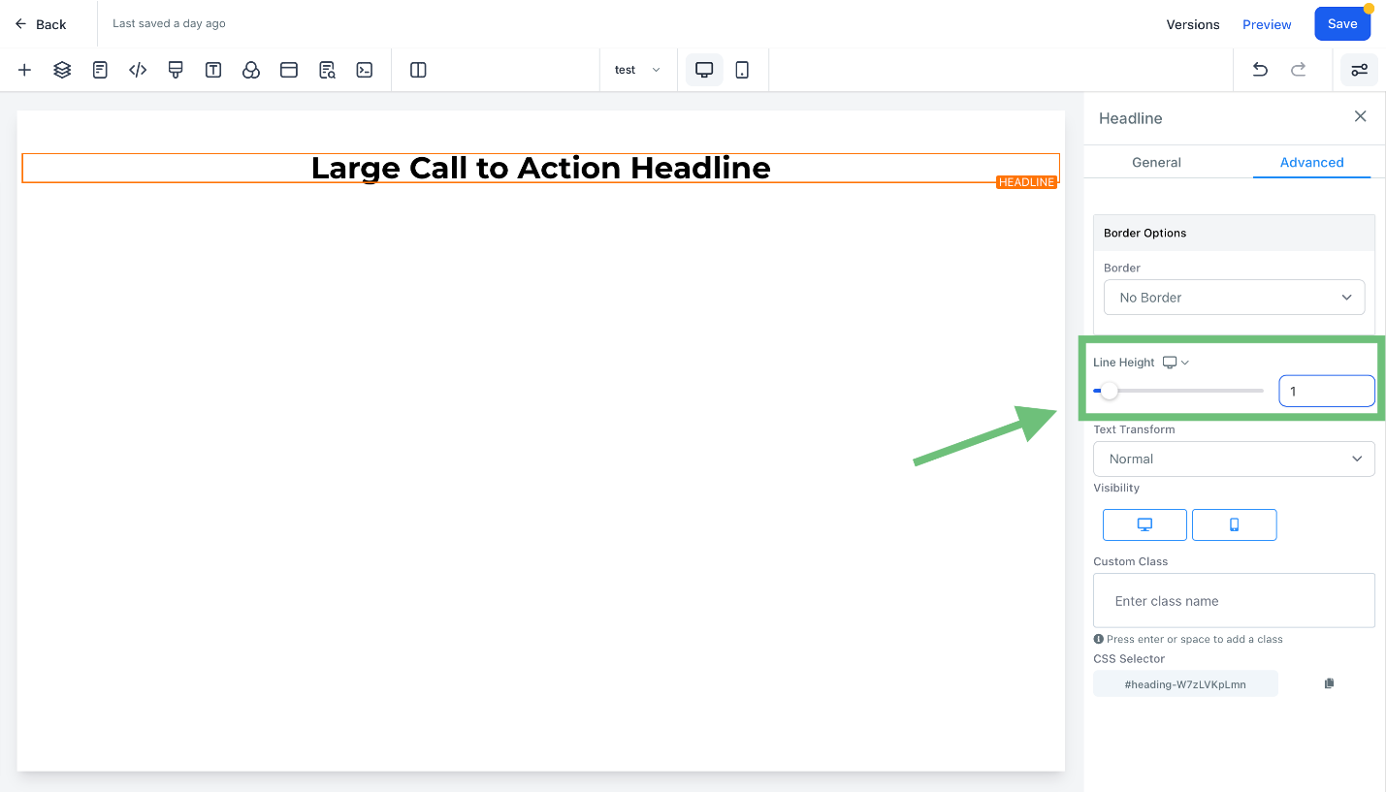Click the overlapping circles color icon

251,70
